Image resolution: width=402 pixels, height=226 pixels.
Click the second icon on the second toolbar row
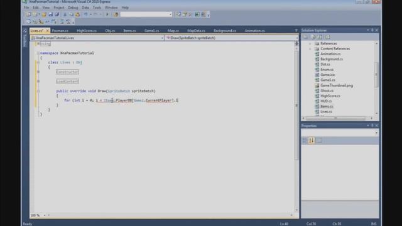[35, 22]
